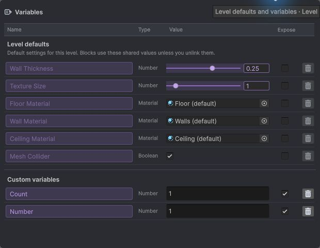Delete the Floor Material variable
Viewport: 320px width, 248px height.
(308, 103)
